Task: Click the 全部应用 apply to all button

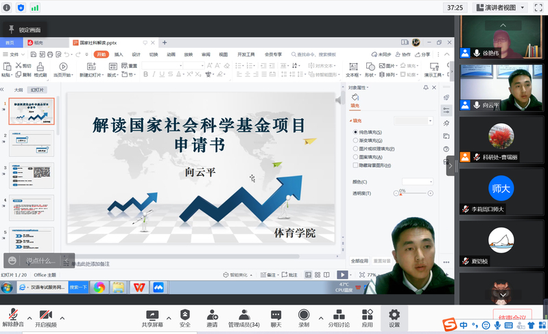Action: [359, 261]
